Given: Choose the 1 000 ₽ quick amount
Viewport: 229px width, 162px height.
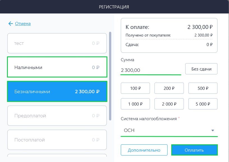Looking at the screenshot, I should (x=135, y=104).
